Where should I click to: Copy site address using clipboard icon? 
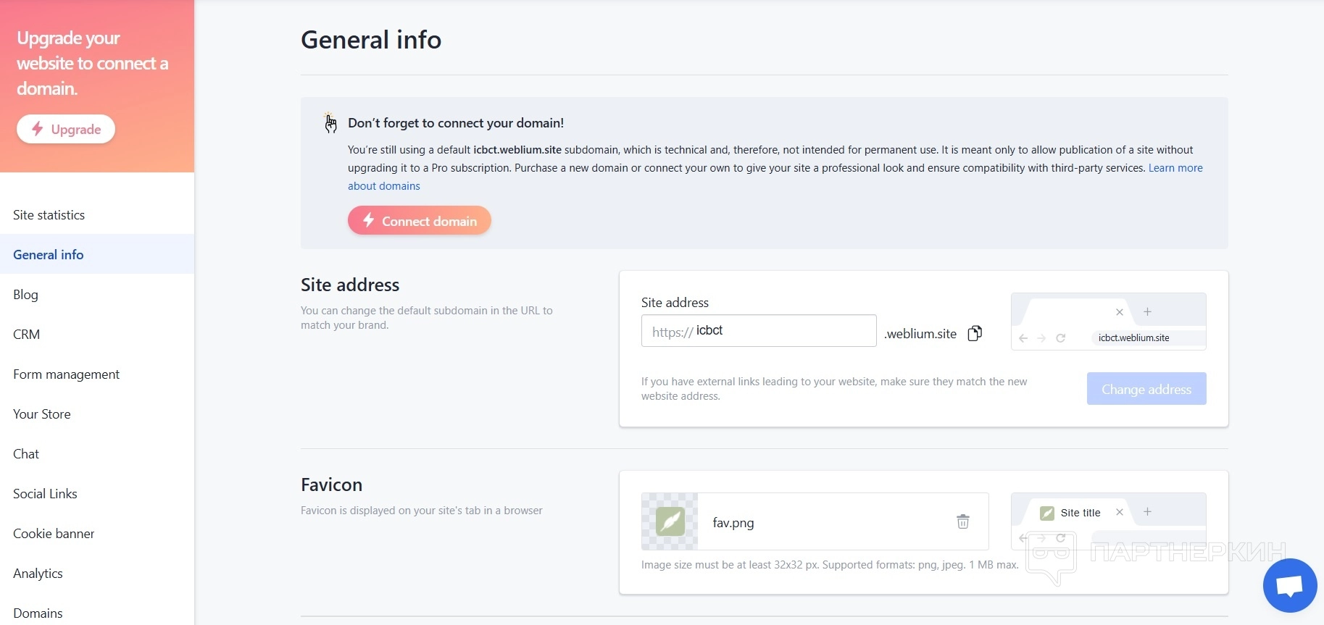point(975,333)
